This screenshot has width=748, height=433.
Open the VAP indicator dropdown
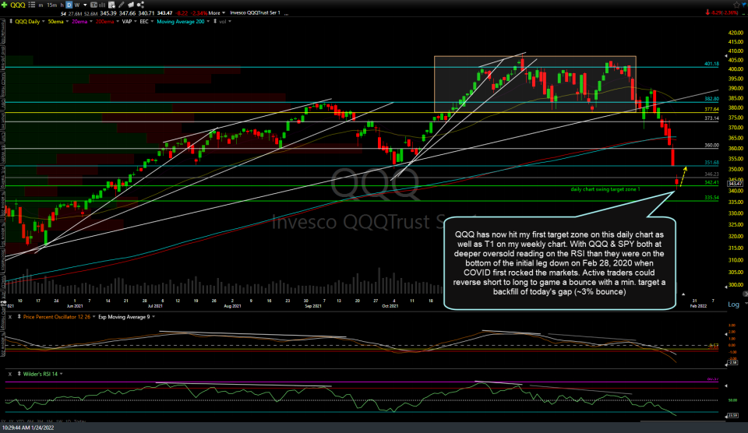(x=135, y=22)
